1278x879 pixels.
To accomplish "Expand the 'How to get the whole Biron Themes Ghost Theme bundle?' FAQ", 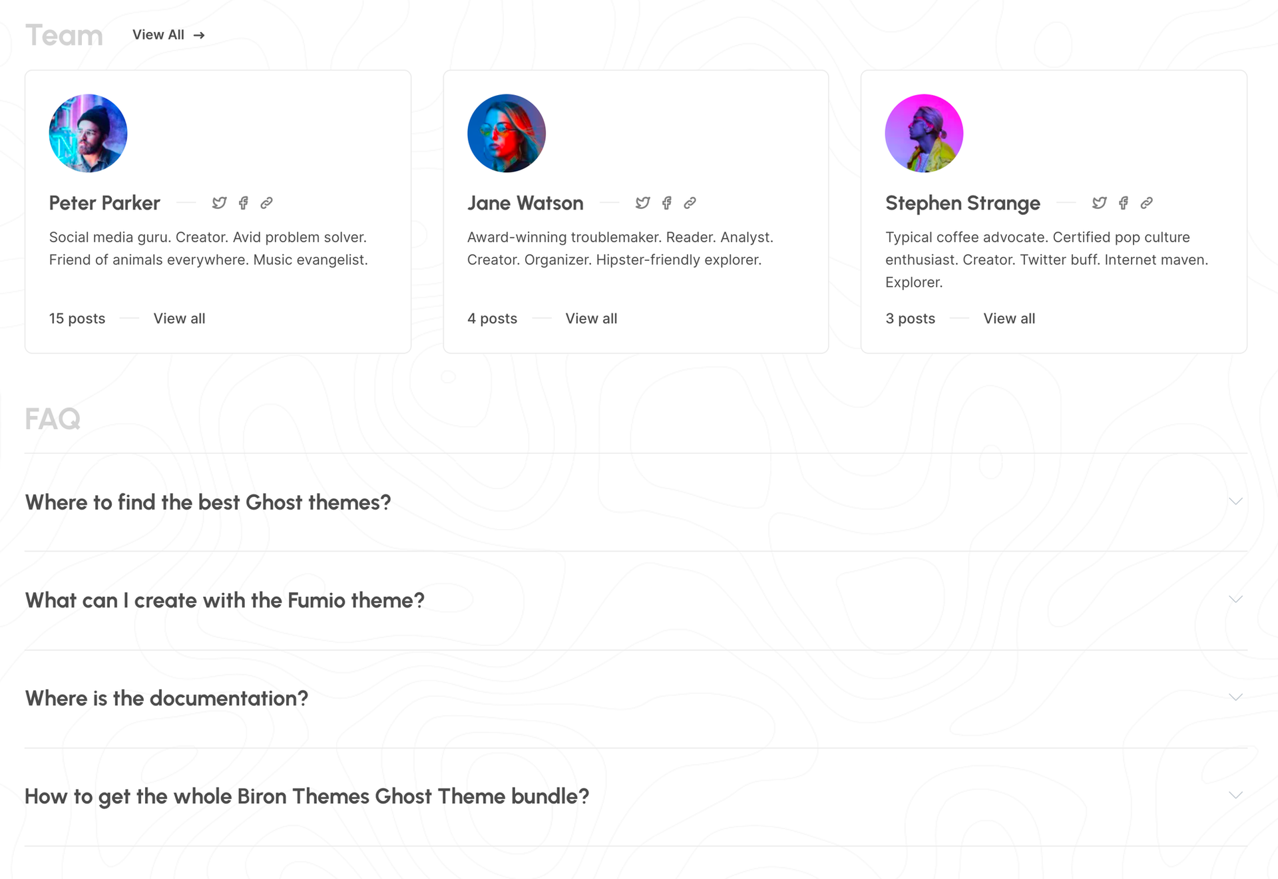I will pos(1235,795).
